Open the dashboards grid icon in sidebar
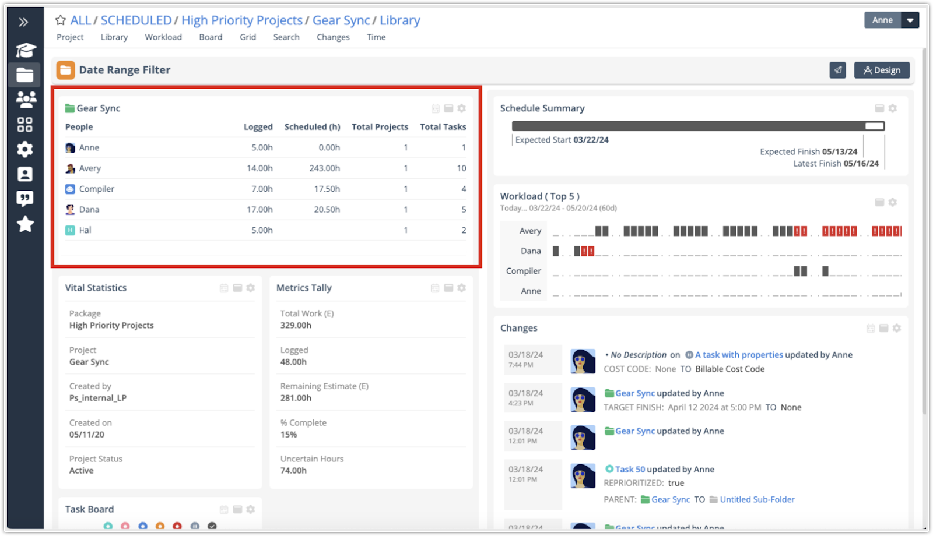The image size is (933, 536). pos(25,125)
